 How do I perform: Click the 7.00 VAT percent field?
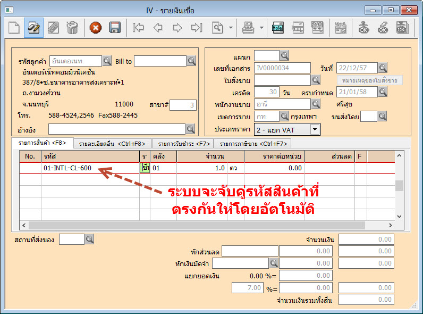pyautogui.click(x=248, y=287)
